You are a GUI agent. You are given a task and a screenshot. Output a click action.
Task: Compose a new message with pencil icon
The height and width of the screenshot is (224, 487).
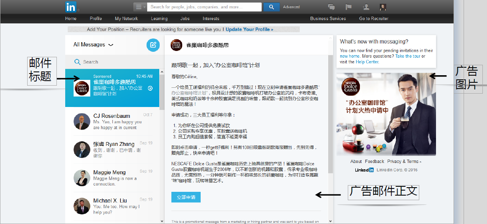[x=153, y=45]
